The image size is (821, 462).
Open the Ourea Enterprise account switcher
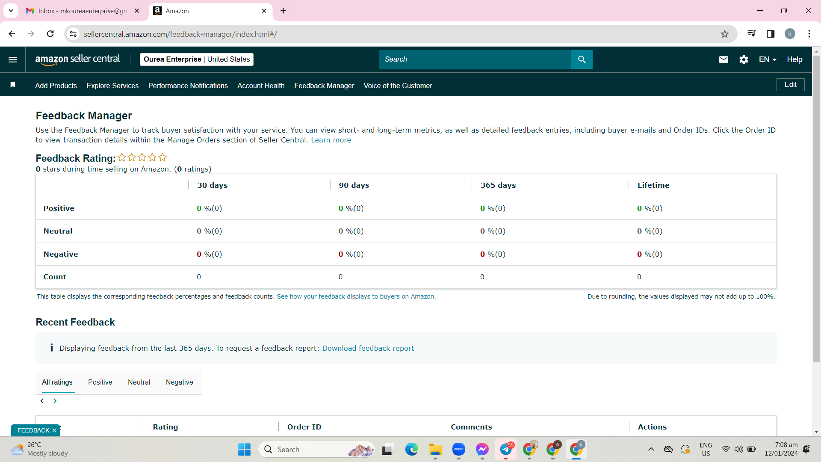[197, 59]
